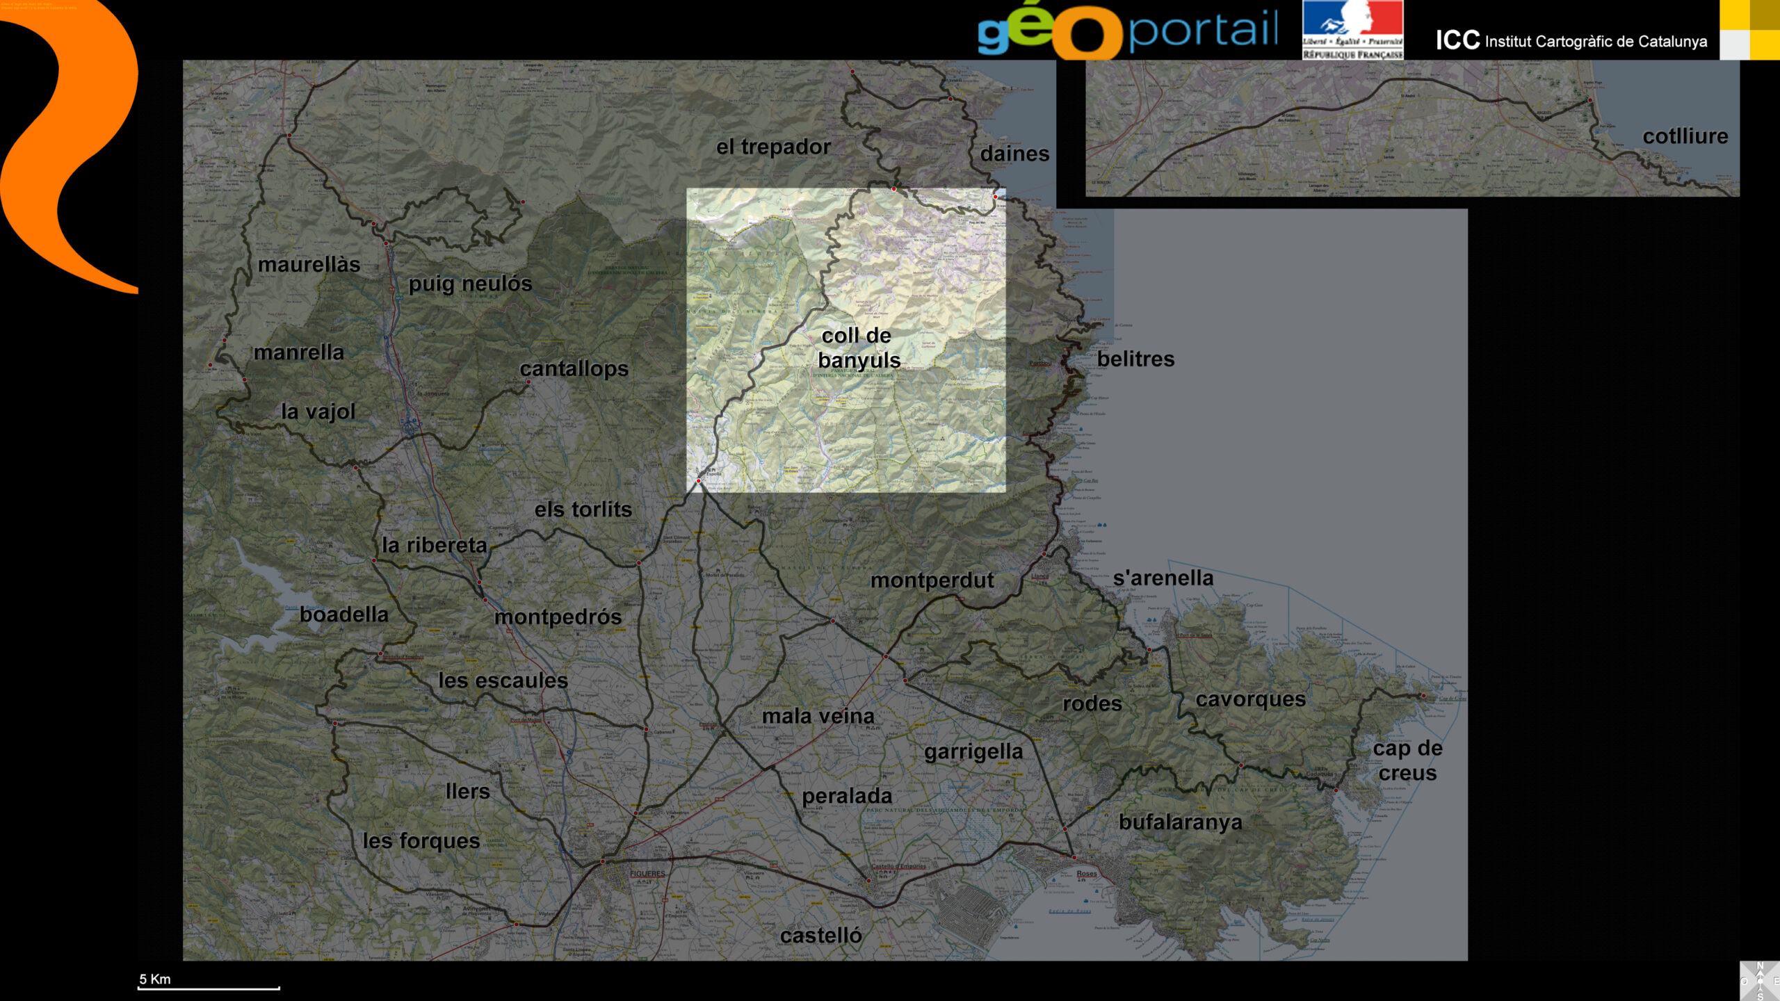Click the maurellàs label on the map
1780x1001 pixels.
click(x=309, y=265)
